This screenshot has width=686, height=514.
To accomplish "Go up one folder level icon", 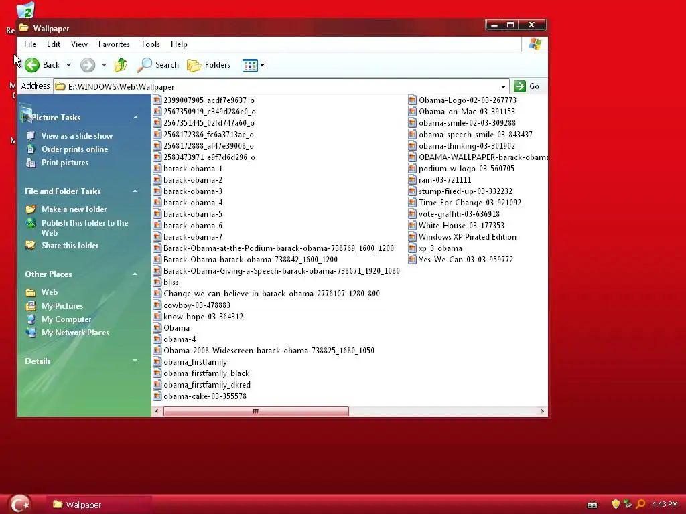I will 121,65.
